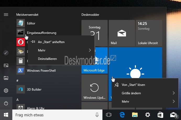Screen dimensions: 181x120
Task: Click the round user account avatar
Action: point(6,53)
